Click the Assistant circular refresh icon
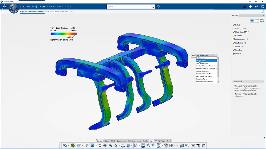The height and width of the screenshot is (149, 266). pyautogui.click(x=262, y=21)
